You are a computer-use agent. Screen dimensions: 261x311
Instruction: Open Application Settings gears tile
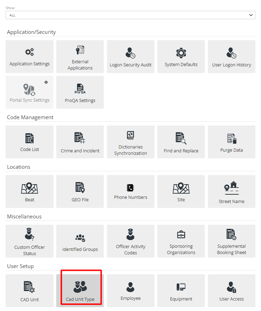click(30, 57)
